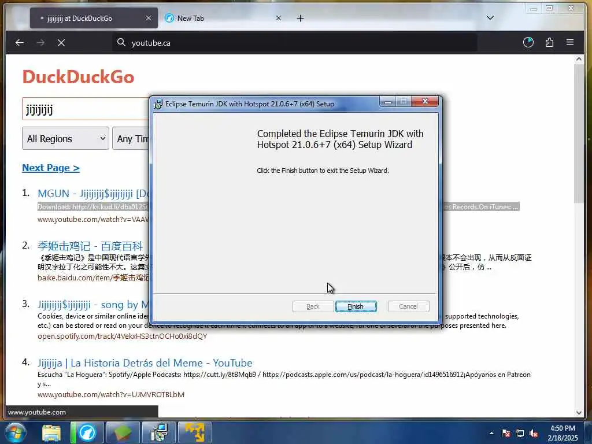Click the Show desktop strip beside the clock
The width and height of the screenshot is (592, 444).
(x=588, y=432)
